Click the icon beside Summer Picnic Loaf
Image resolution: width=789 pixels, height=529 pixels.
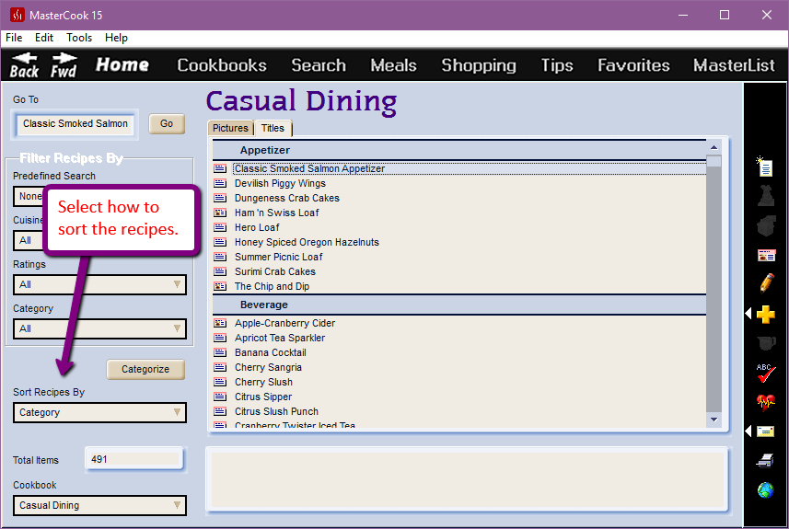pyautogui.click(x=220, y=257)
